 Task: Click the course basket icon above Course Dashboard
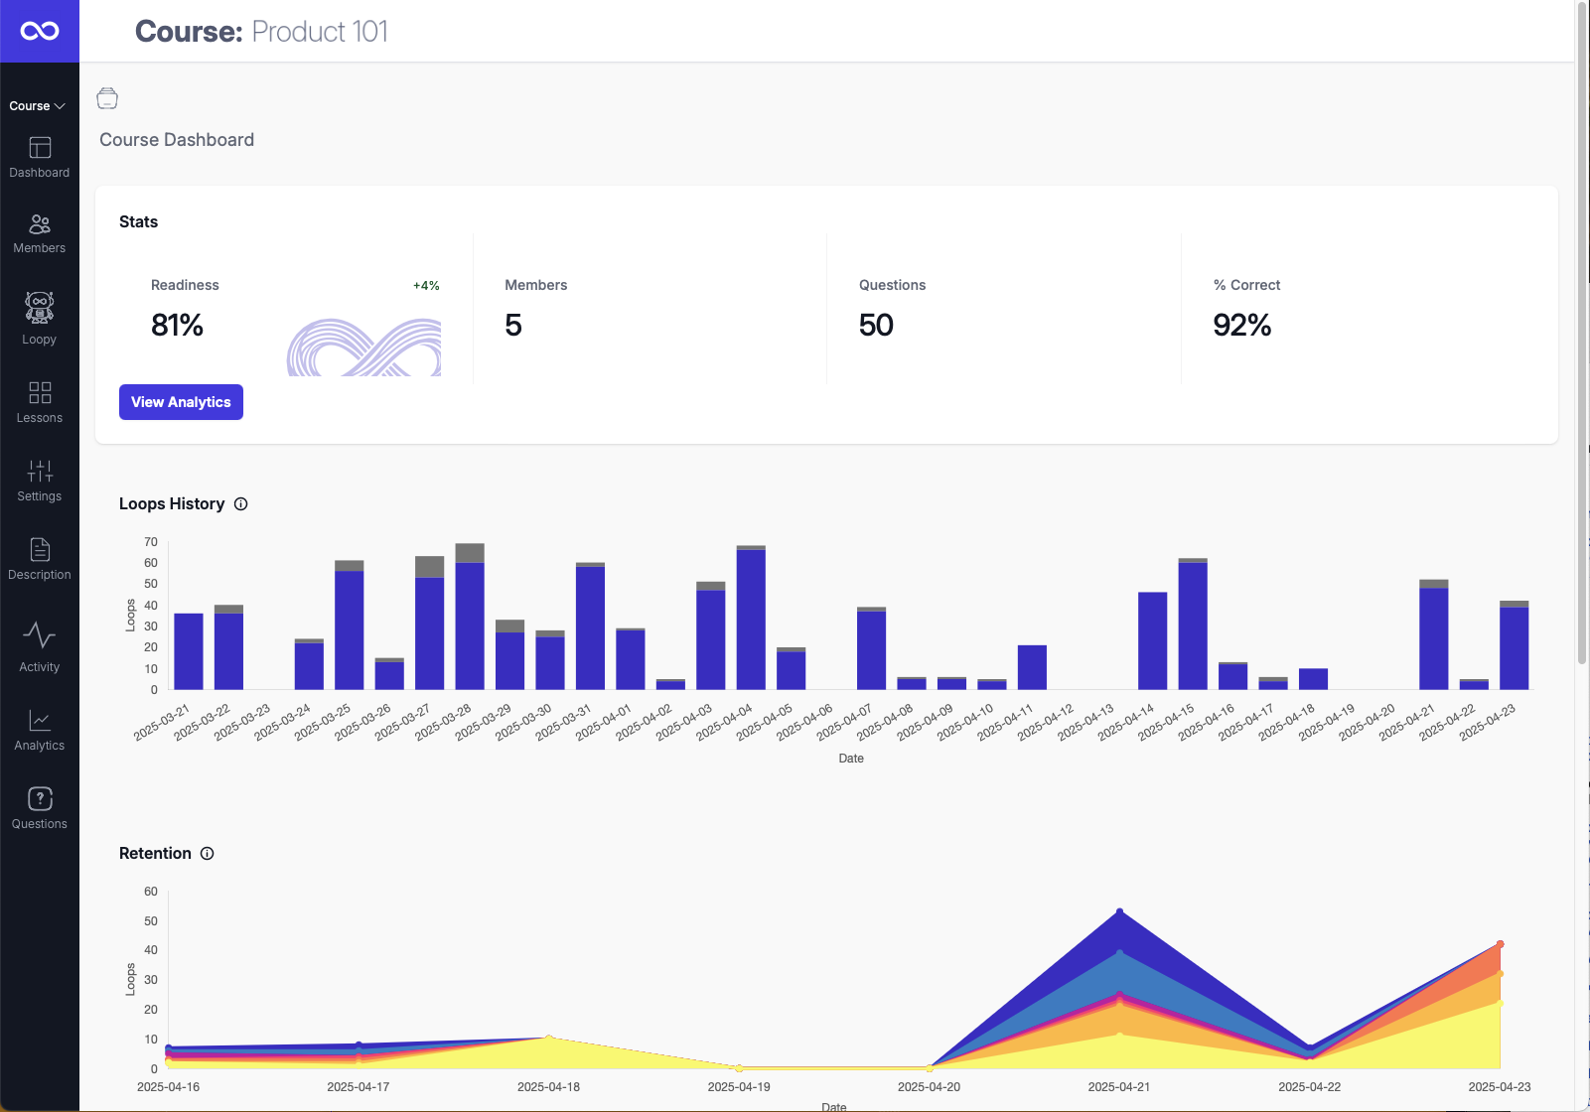click(106, 97)
